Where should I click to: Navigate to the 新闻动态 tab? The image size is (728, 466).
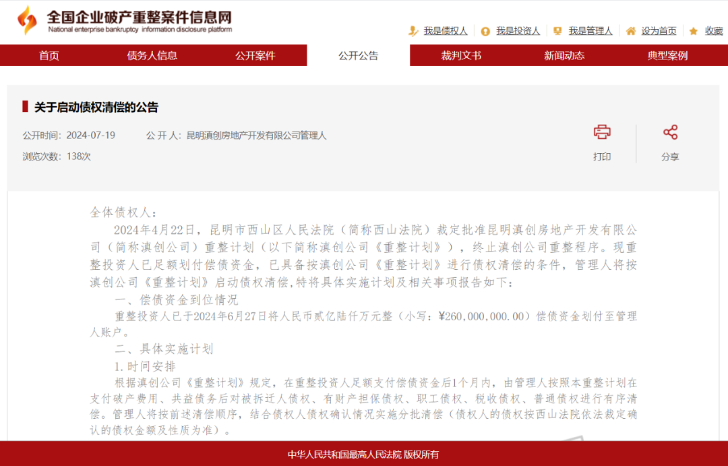click(564, 55)
